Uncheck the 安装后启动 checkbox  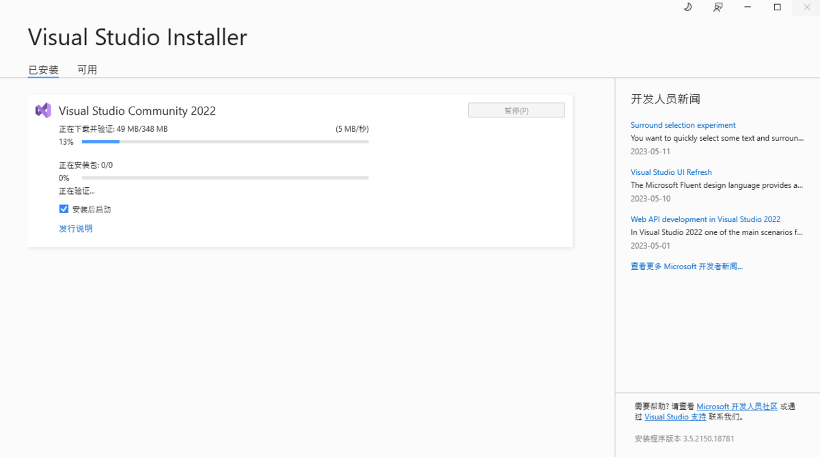(64, 208)
